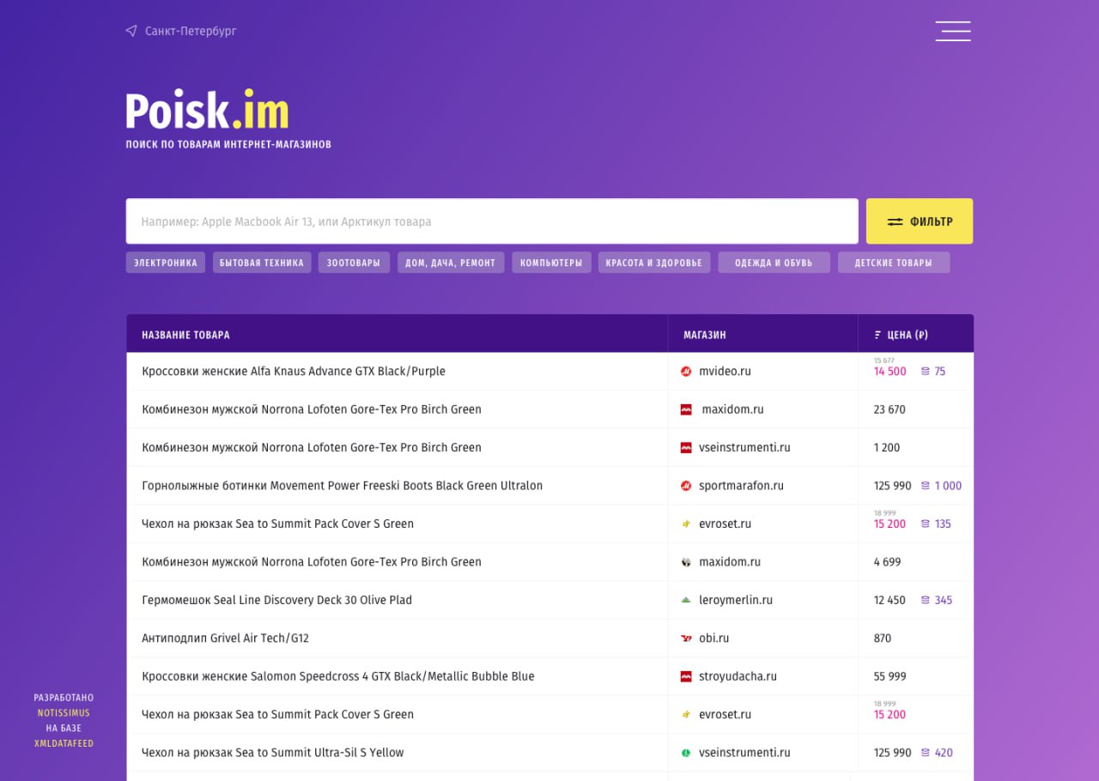Select the Бытовая техника category tag
Screen dimensions: 1099x781
[262, 263]
